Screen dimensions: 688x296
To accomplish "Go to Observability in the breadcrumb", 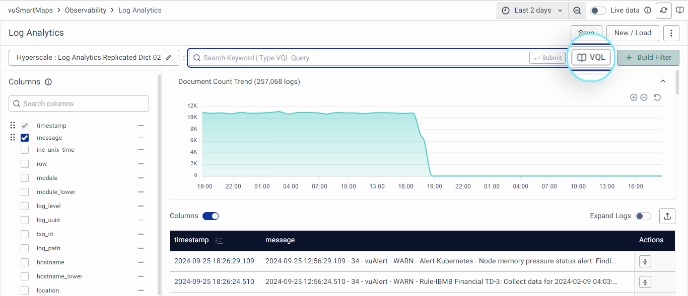I will 86,10.
